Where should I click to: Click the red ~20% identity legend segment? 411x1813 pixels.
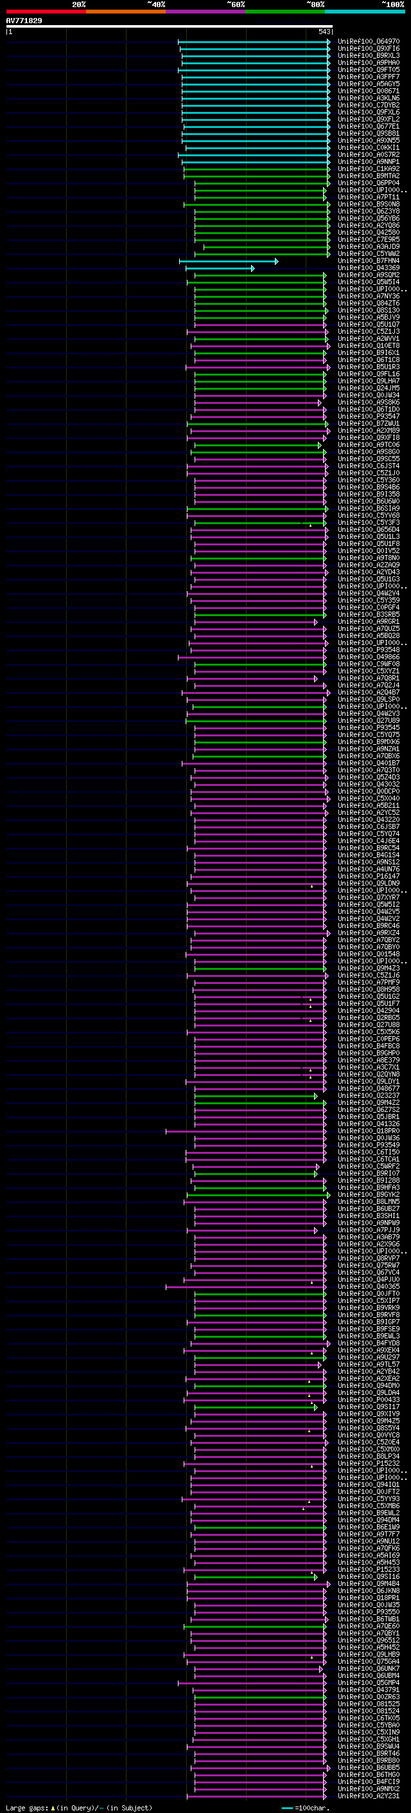(46, 12)
